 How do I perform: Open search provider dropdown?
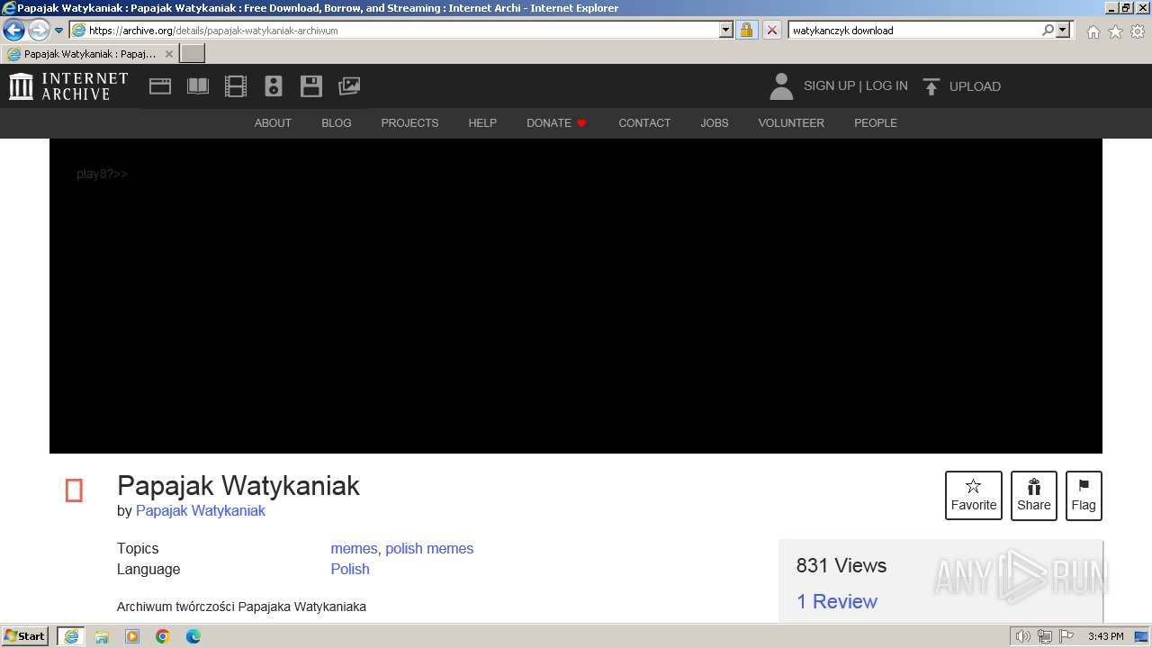1063,30
